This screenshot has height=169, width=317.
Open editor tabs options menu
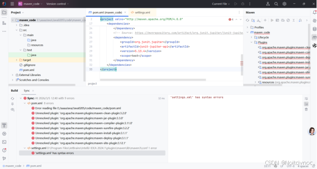[239, 12]
